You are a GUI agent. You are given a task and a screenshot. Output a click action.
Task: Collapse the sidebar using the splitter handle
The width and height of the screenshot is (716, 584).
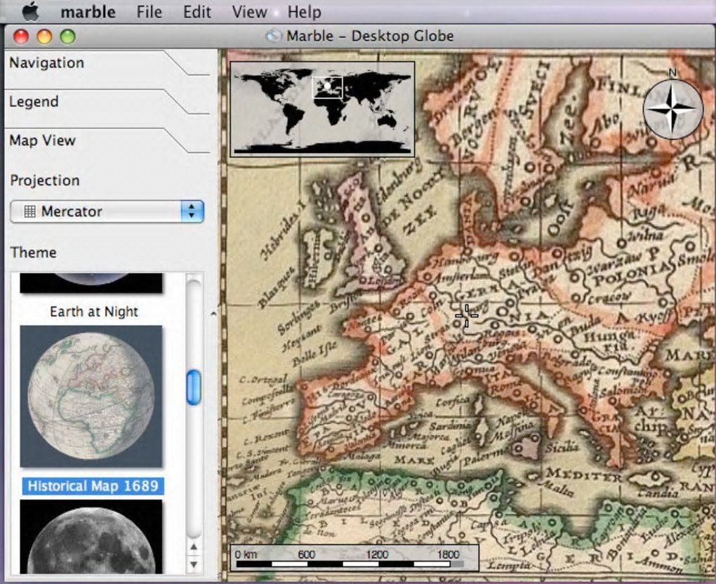coord(213,315)
